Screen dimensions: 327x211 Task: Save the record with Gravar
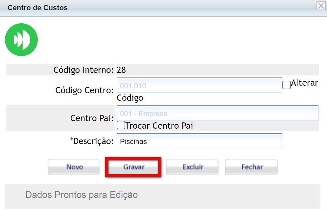pos(133,167)
